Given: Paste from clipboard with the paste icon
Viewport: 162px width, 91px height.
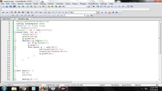Looking at the screenshot, I should [x=35, y=6].
